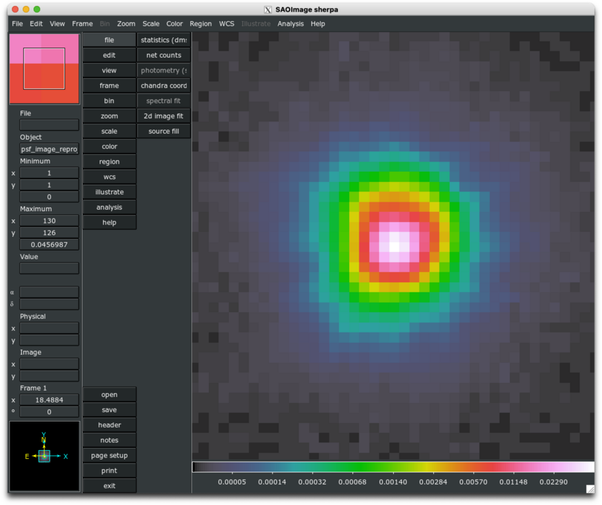Click the page setup button

coord(109,455)
